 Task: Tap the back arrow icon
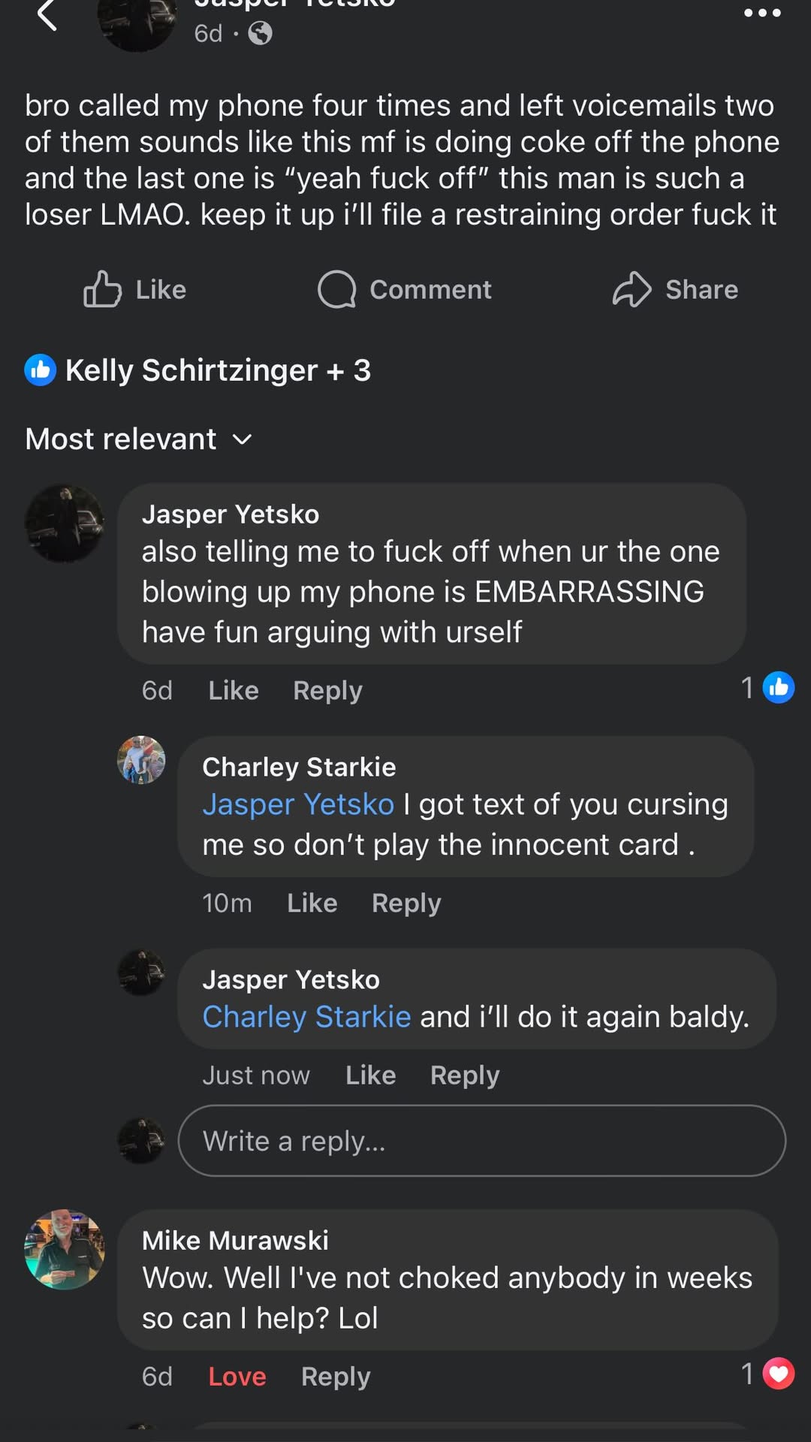(x=47, y=15)
